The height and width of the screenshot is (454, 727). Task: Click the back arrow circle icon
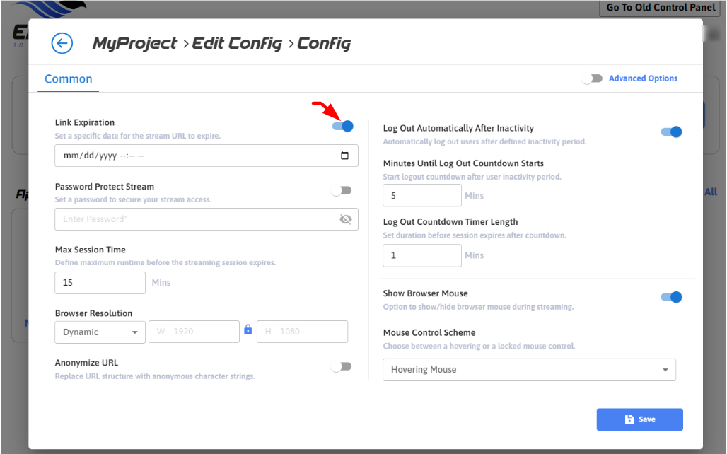coord(62,43)
